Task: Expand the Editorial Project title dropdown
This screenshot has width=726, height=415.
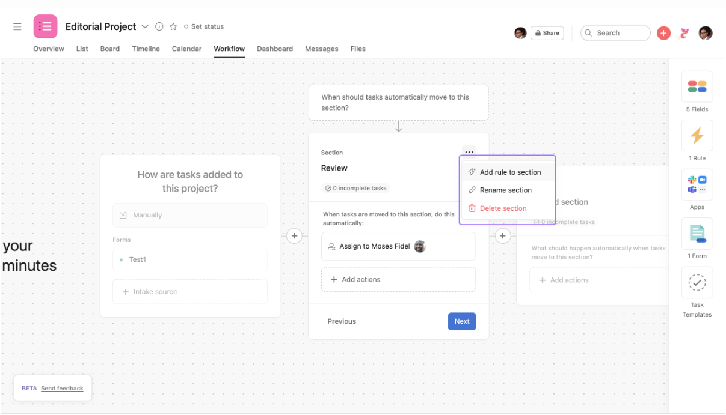Action: 145,26
